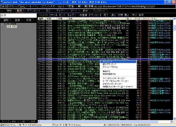Open the 完了 tab in the top tab row

pos(48,11)
